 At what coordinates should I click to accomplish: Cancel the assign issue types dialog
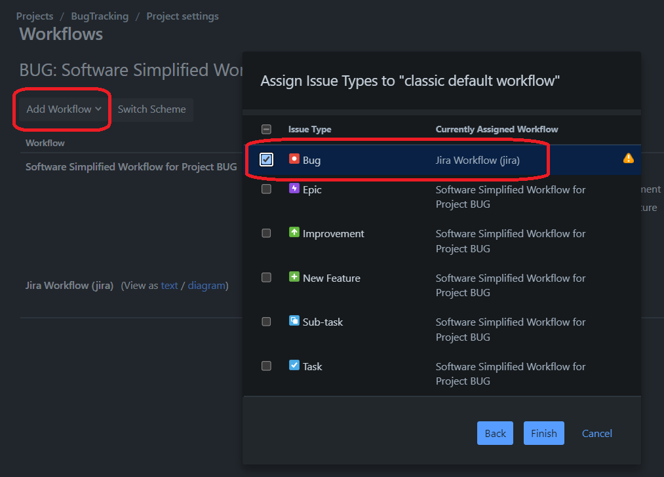(596, 433)
